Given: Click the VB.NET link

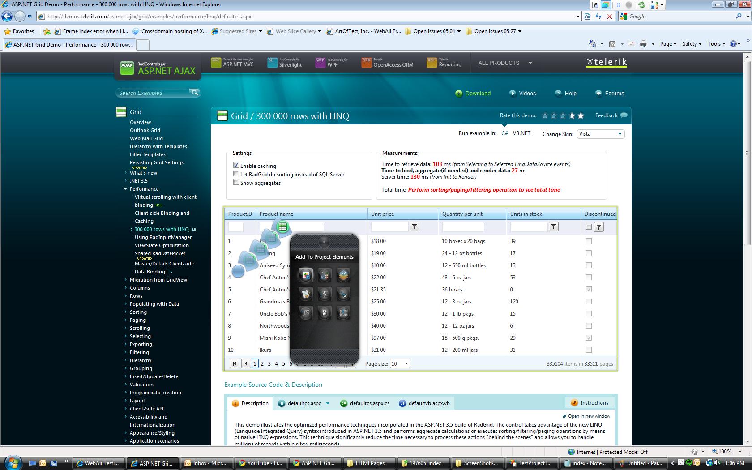Looking at the screenshot, I should pyautogui.click(x=521, y=133).
